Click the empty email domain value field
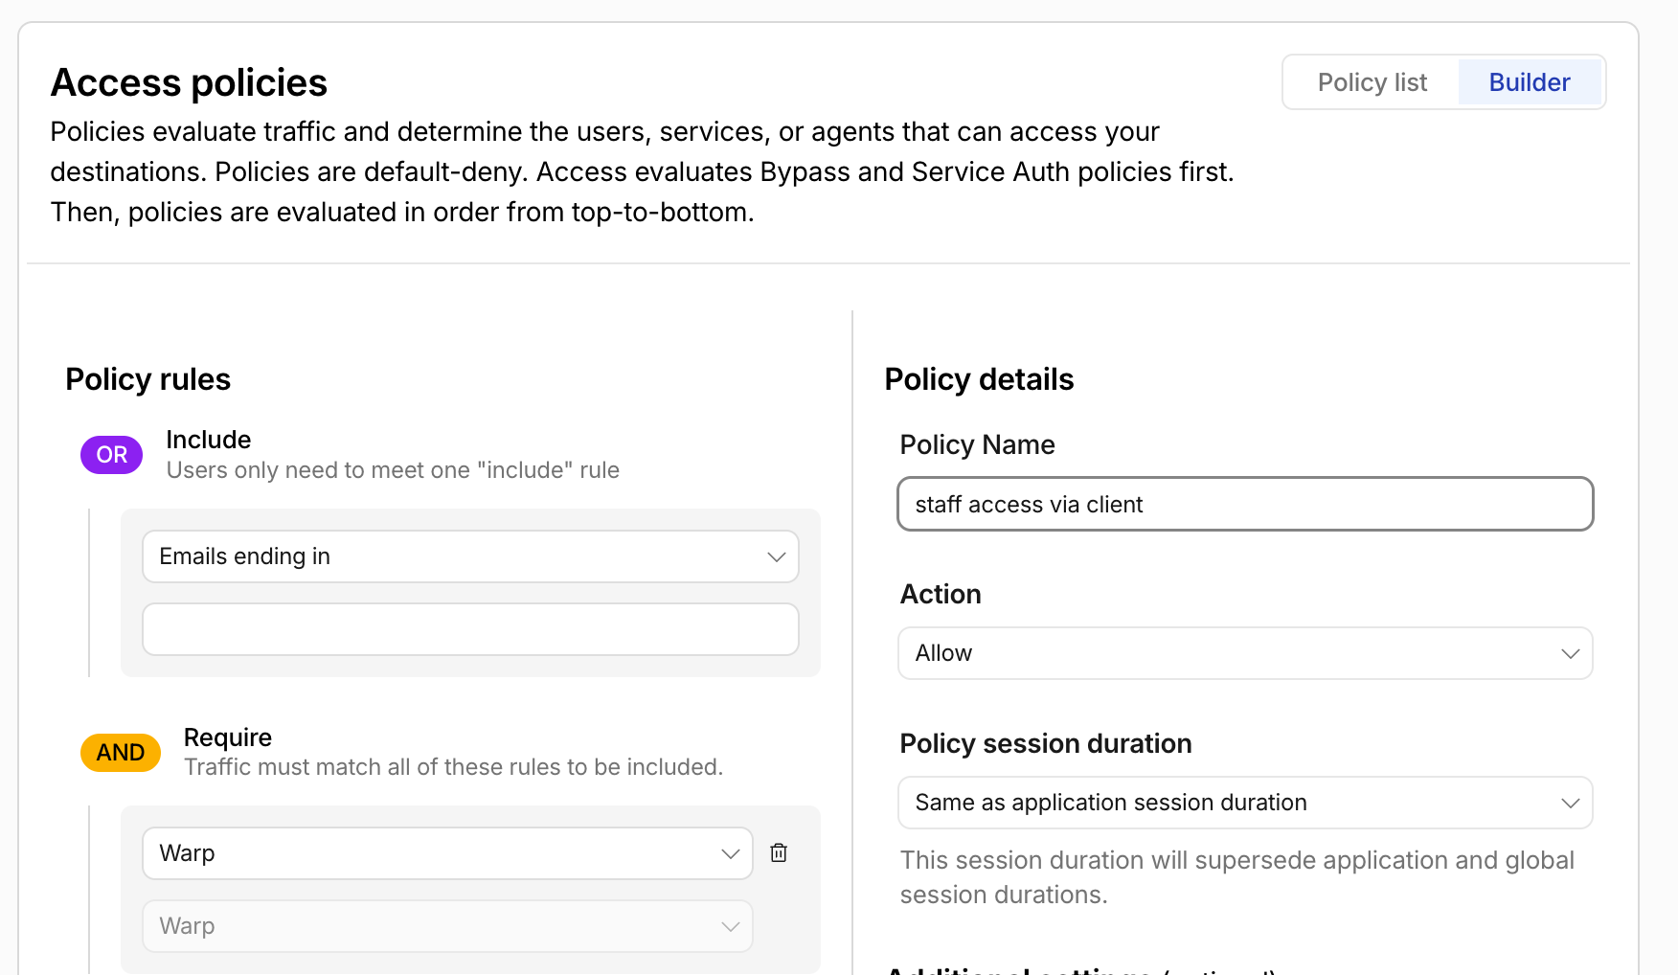The width and height of the screenshot is (1678, 975). (x=470, y=629)
